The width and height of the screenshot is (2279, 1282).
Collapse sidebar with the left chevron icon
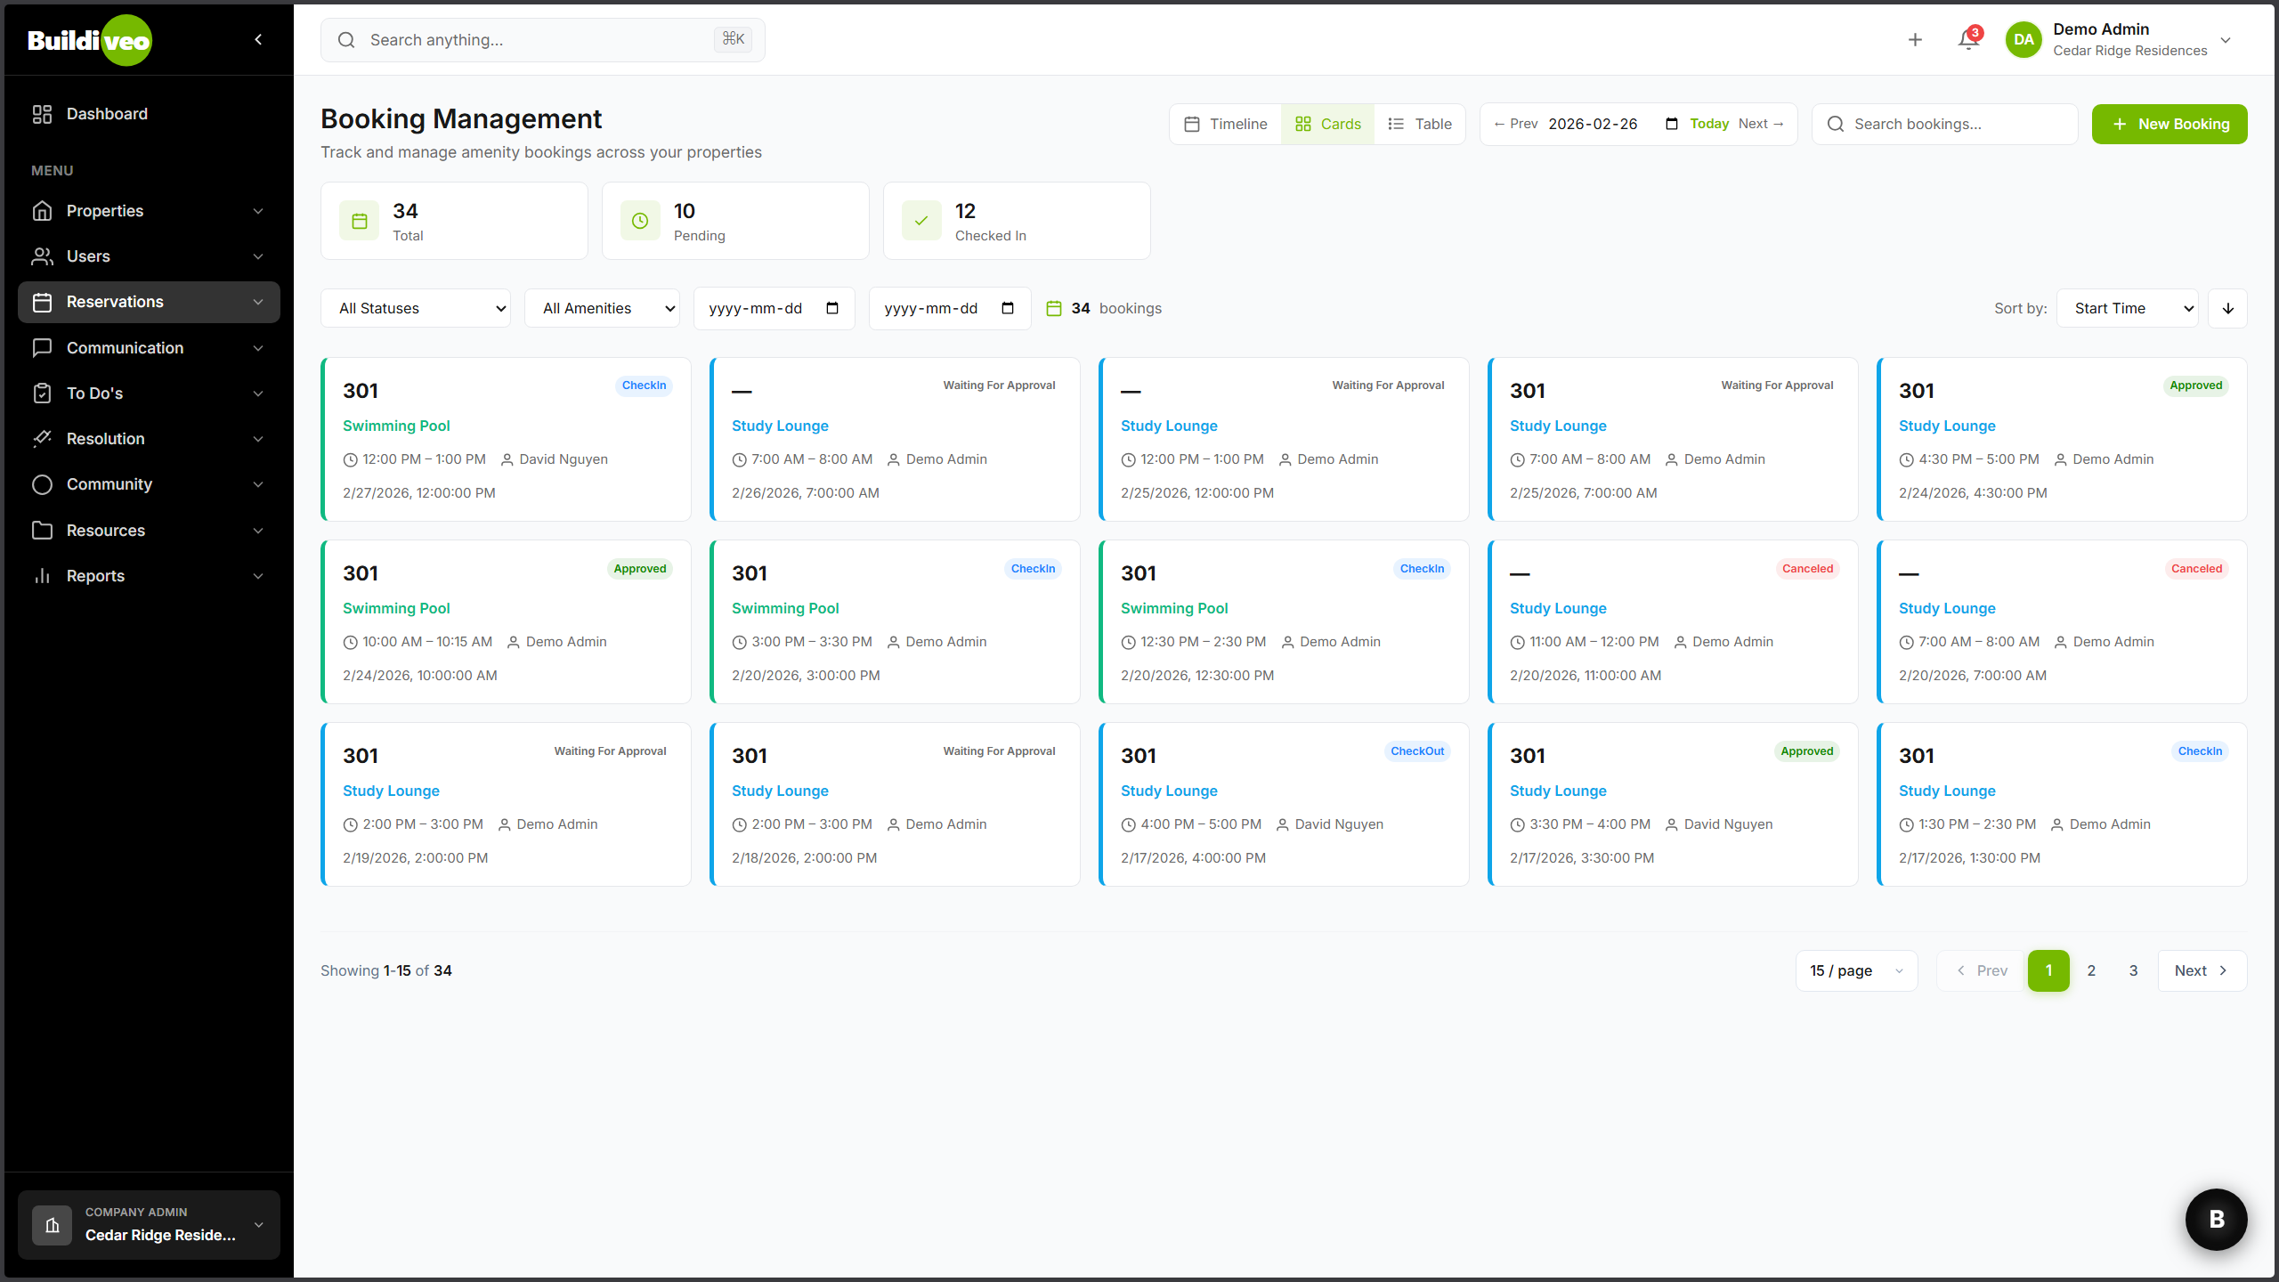(x=258, y=39)
